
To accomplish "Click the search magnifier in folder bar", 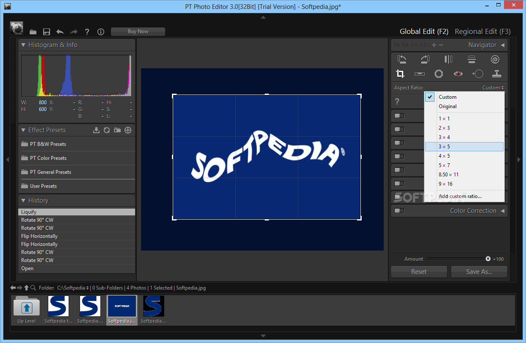I will click(33, 287).
